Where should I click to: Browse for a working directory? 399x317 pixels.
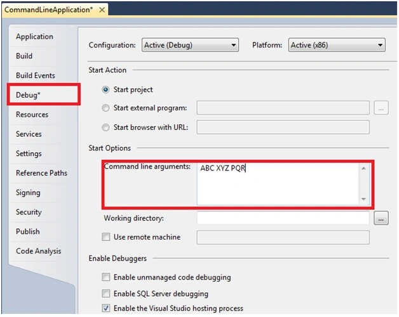[x=381, y=218]
